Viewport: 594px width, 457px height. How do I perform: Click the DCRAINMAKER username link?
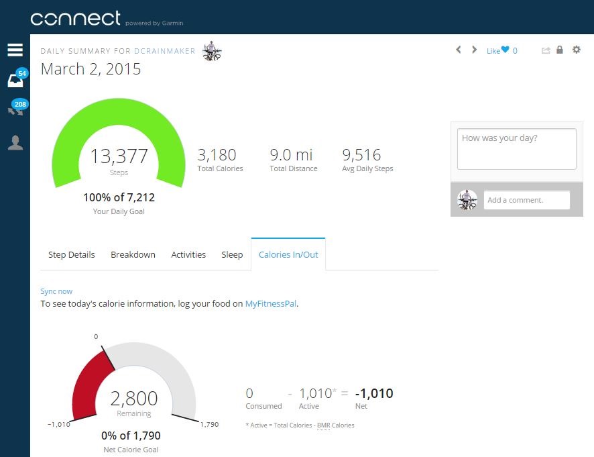click(x=165, y=51)
